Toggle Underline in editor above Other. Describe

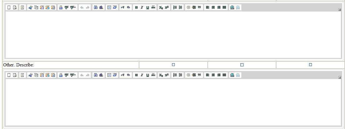[148, 7]
